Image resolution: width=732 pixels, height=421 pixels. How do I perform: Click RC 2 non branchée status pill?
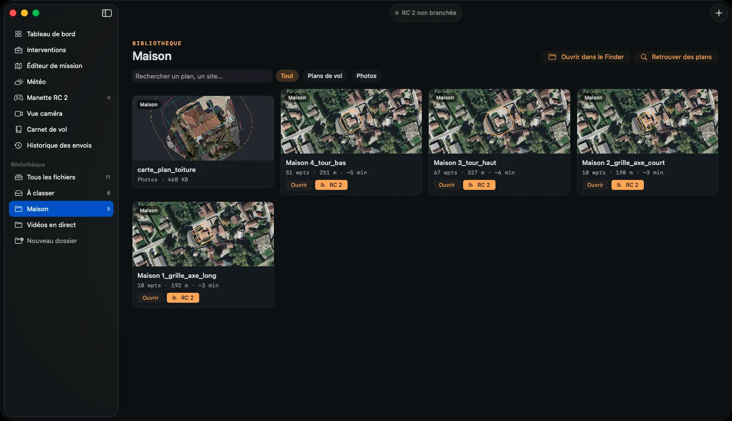[425, 13]
